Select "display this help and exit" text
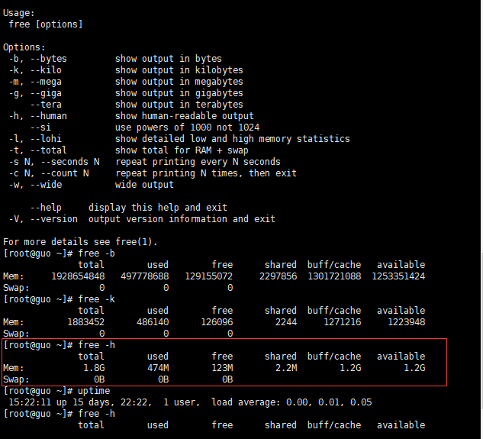Viewport: 483px width, 439px height. click(158, 208)
